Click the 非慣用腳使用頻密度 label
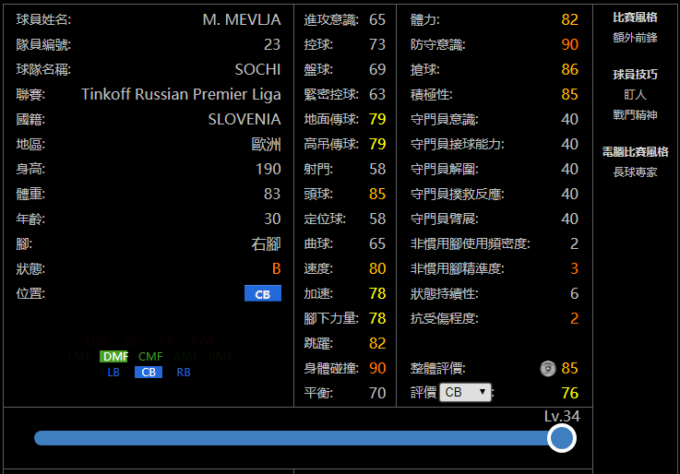680x474 pixels. pos(471,244)
